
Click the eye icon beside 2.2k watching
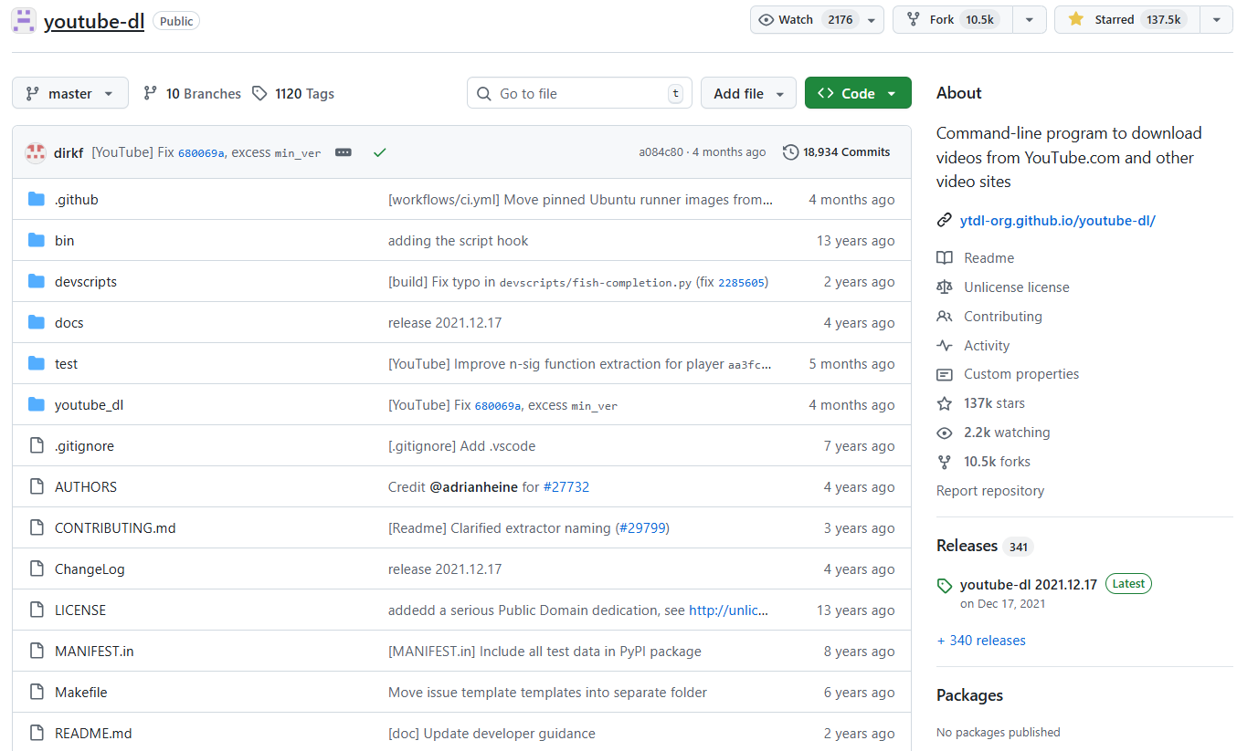click(945, 433)
